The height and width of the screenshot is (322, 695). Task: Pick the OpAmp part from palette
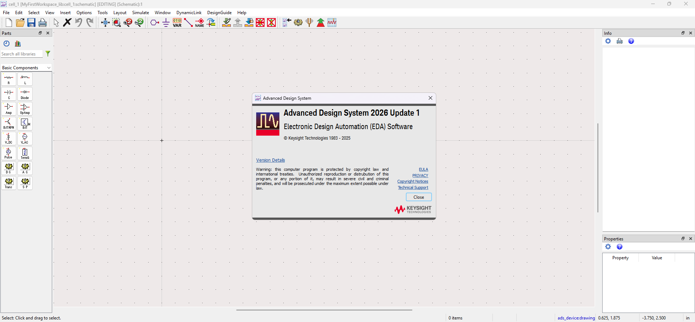25,109
